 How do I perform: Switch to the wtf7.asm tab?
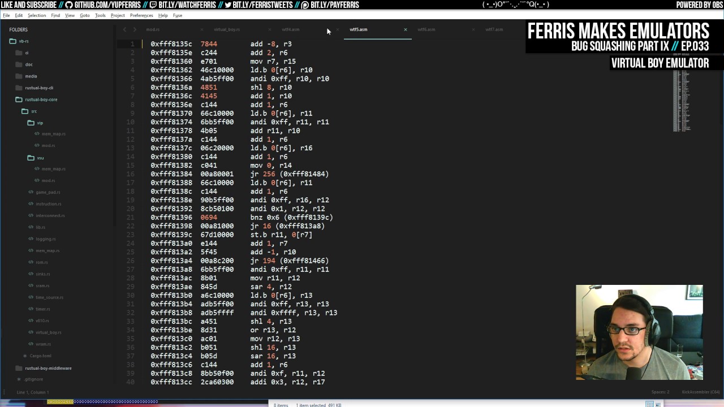(x=494, y=29)
